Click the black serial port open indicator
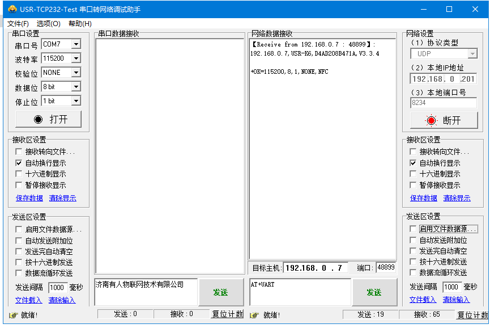Screen dimensions: 490x328 click(x=38, y=119)
